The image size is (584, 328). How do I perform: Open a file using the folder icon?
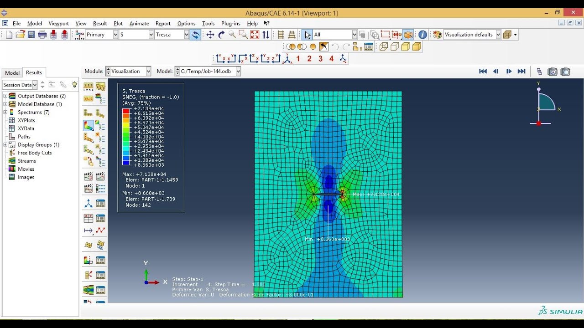click(x=20, y=35)
